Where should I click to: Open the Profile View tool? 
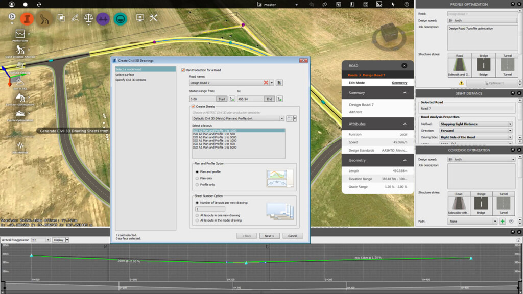point(20,35)
